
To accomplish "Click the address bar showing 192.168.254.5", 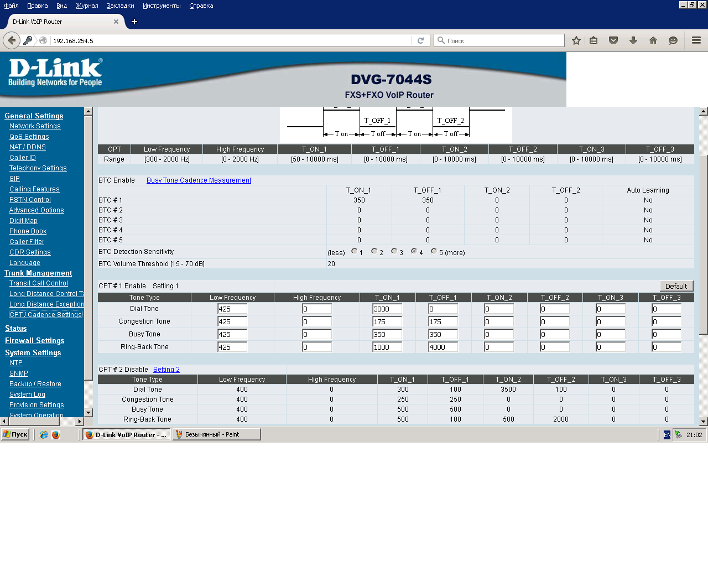I will point(231,40).
